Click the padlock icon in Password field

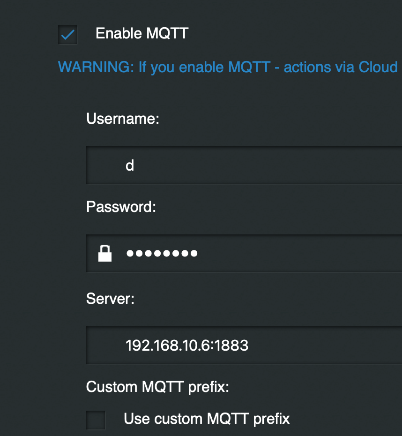[x=105, y=253]
